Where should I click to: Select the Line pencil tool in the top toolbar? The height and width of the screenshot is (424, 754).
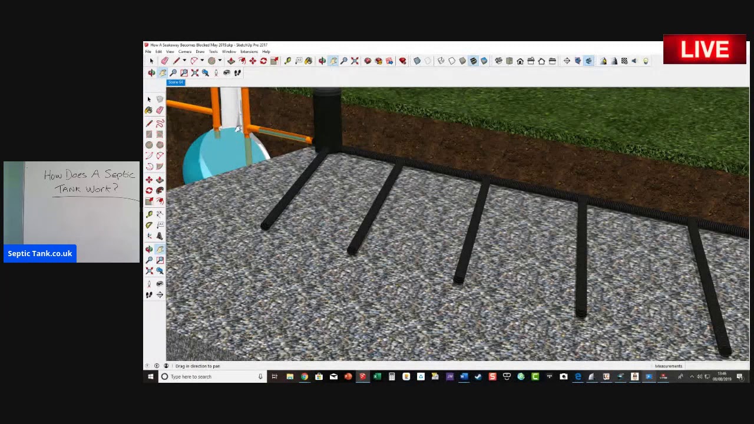point(176,61)
